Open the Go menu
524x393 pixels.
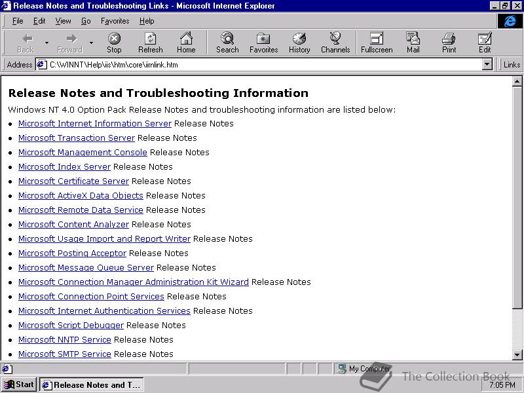point(86,21)
